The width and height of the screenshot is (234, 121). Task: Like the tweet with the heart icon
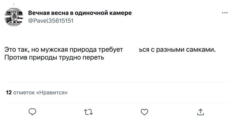click(144, 112)
